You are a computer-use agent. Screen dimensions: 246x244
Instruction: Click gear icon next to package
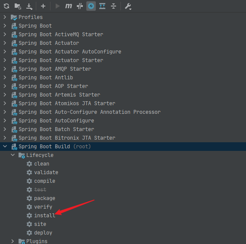click(29, 198)
